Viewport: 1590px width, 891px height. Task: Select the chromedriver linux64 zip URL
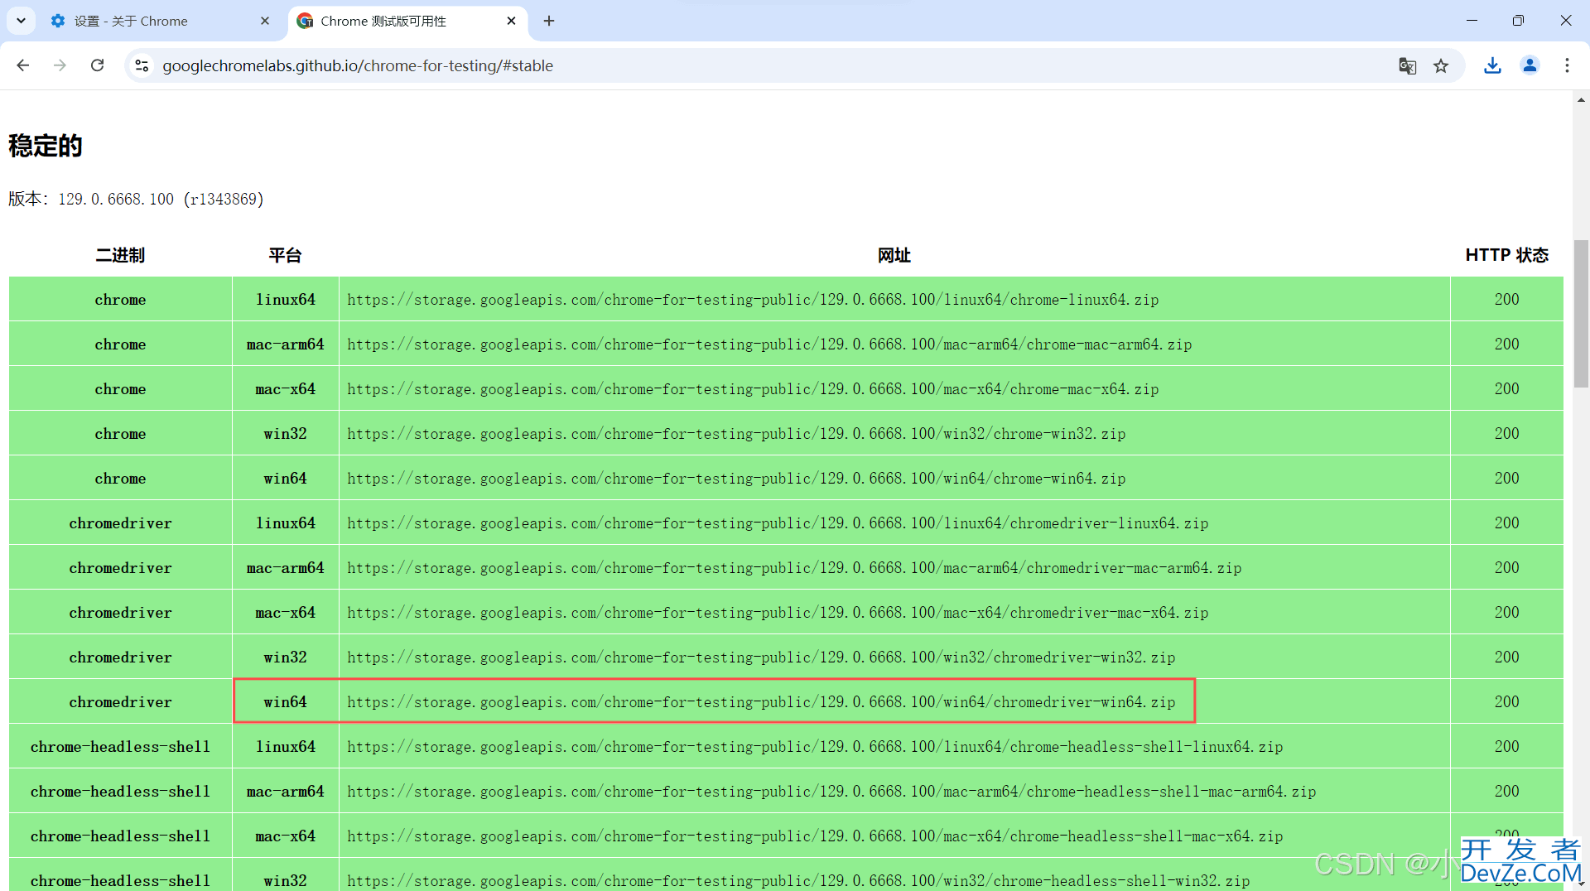778,523
